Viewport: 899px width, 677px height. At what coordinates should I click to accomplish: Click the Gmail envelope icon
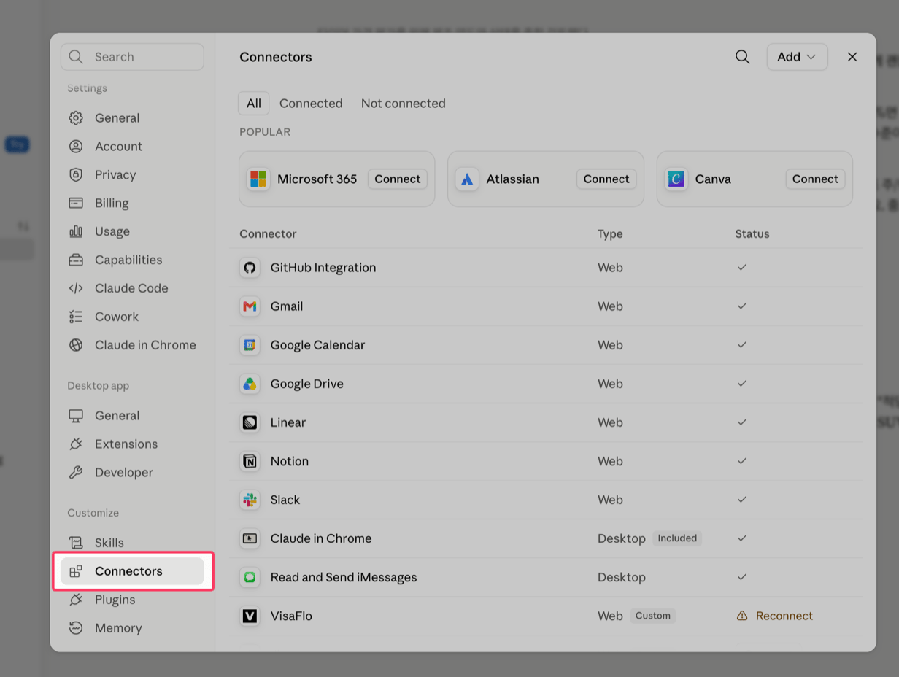[x=250, y=306]
